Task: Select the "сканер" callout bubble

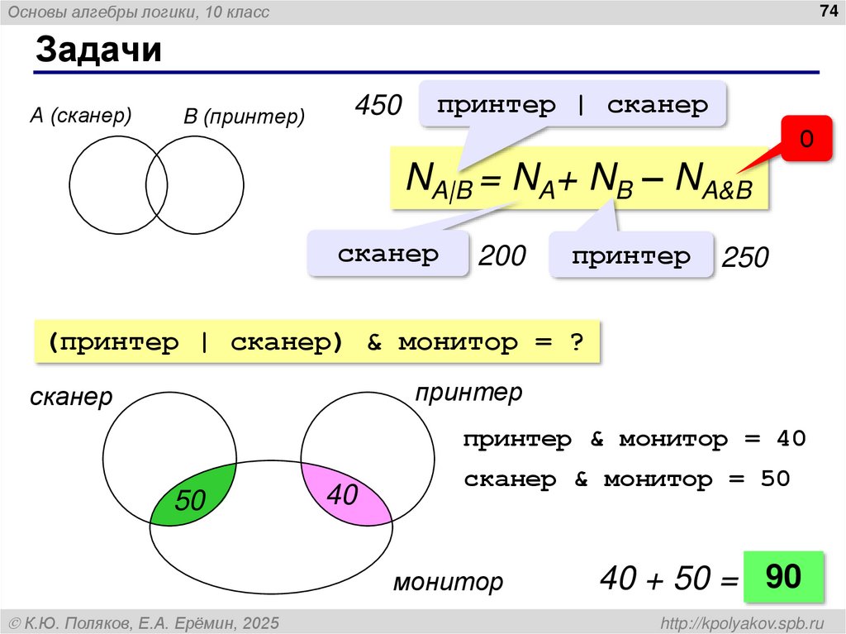Action: (x=387, y=255)
